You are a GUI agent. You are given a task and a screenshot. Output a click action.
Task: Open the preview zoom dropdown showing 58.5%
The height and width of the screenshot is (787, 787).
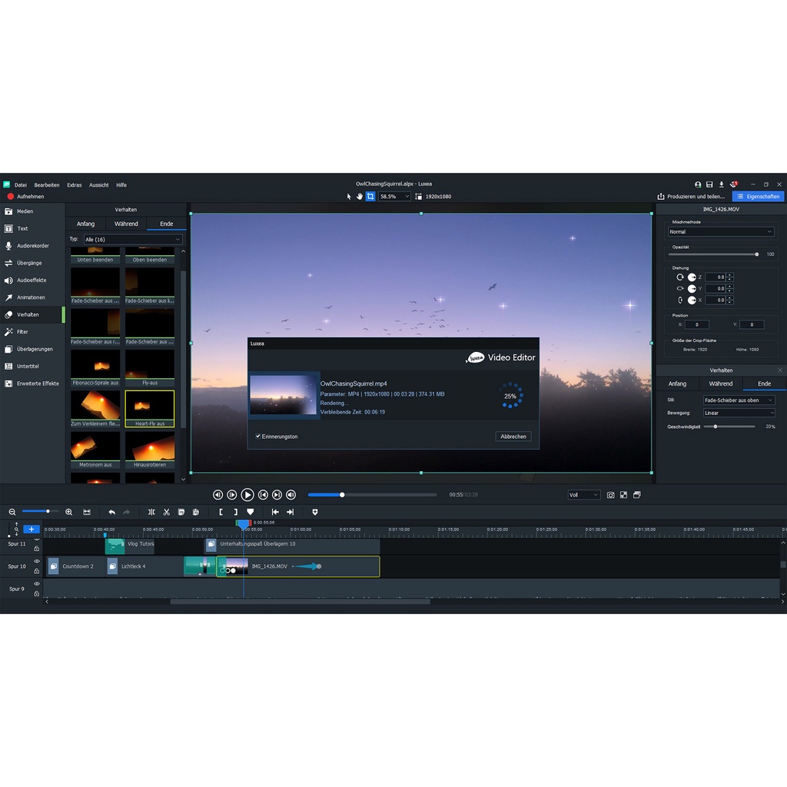(394, 196)
